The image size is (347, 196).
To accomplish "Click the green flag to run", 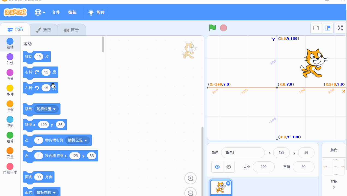I will pos(212,28).
